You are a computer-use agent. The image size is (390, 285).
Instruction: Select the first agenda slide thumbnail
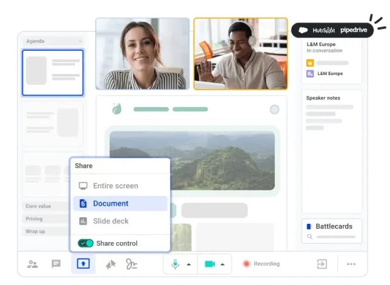point(53,73)
